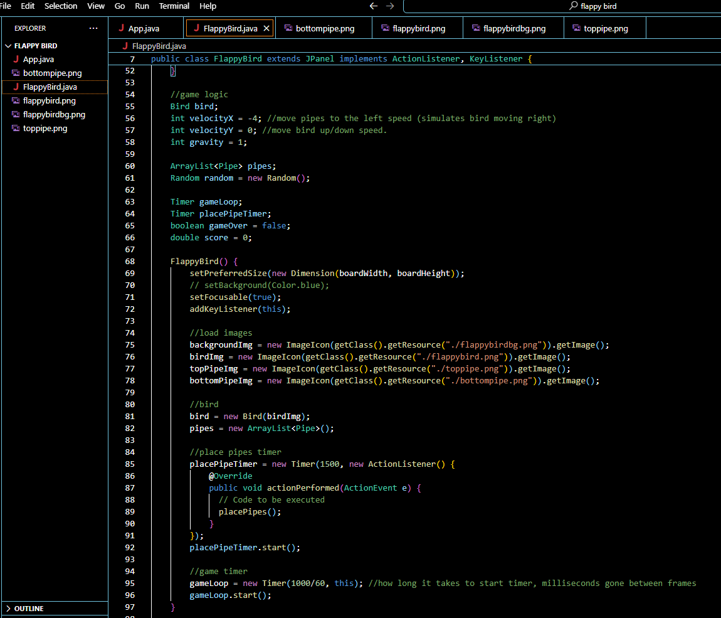Click the search magnifier icon
The height and width of the screenshot is (618, 721).
click(x=573, y=6)
